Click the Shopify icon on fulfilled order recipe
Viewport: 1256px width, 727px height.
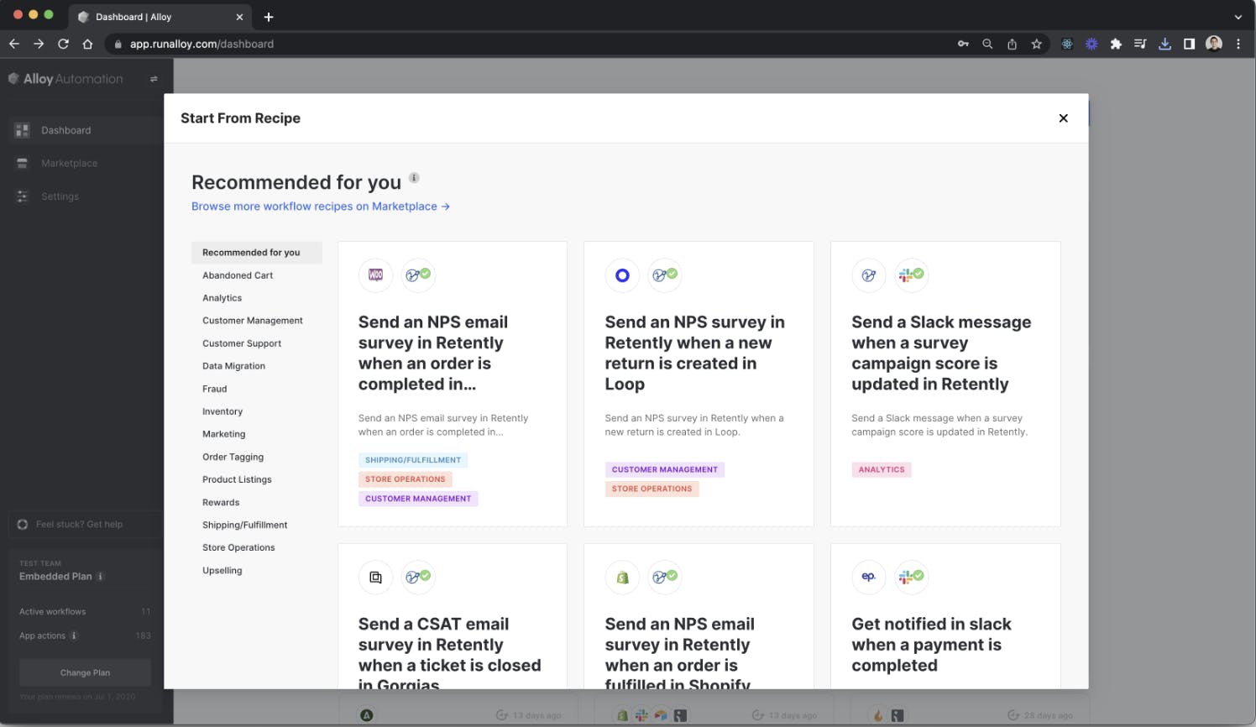(x=622, y=578)
